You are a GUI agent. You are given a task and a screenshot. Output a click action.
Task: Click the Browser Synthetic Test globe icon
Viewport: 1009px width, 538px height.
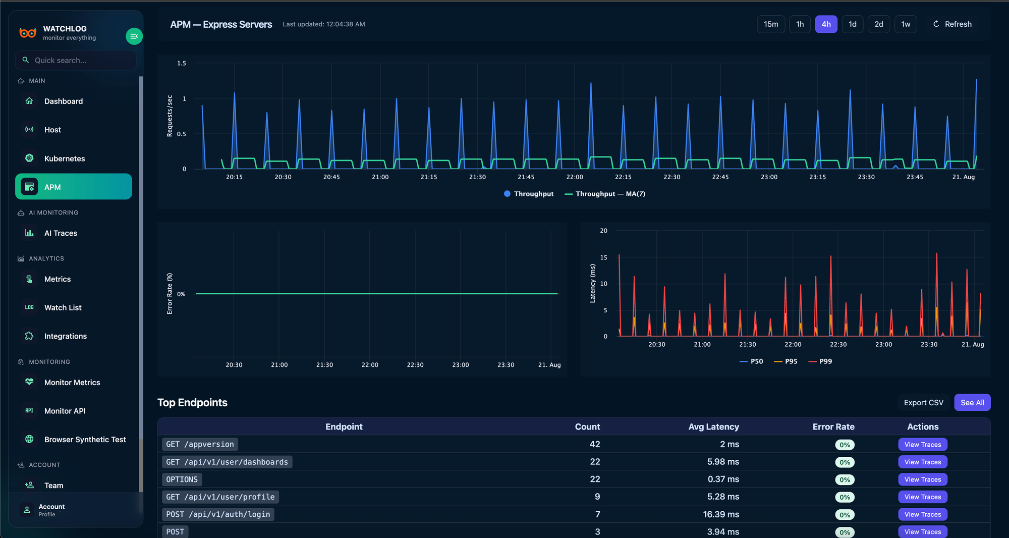pos(29,440)
